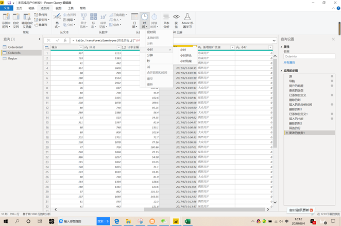Image resolution: width=341 pixels, height=226 pixels.
Task: Click the fx formula icon
Action: [x=65, y=40]
